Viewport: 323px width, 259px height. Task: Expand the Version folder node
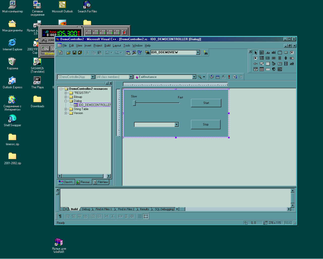tap(66, 113)
